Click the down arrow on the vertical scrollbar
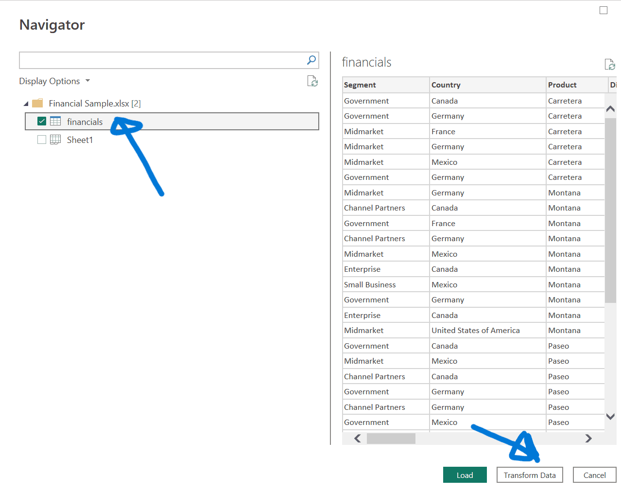 point(610,417)
